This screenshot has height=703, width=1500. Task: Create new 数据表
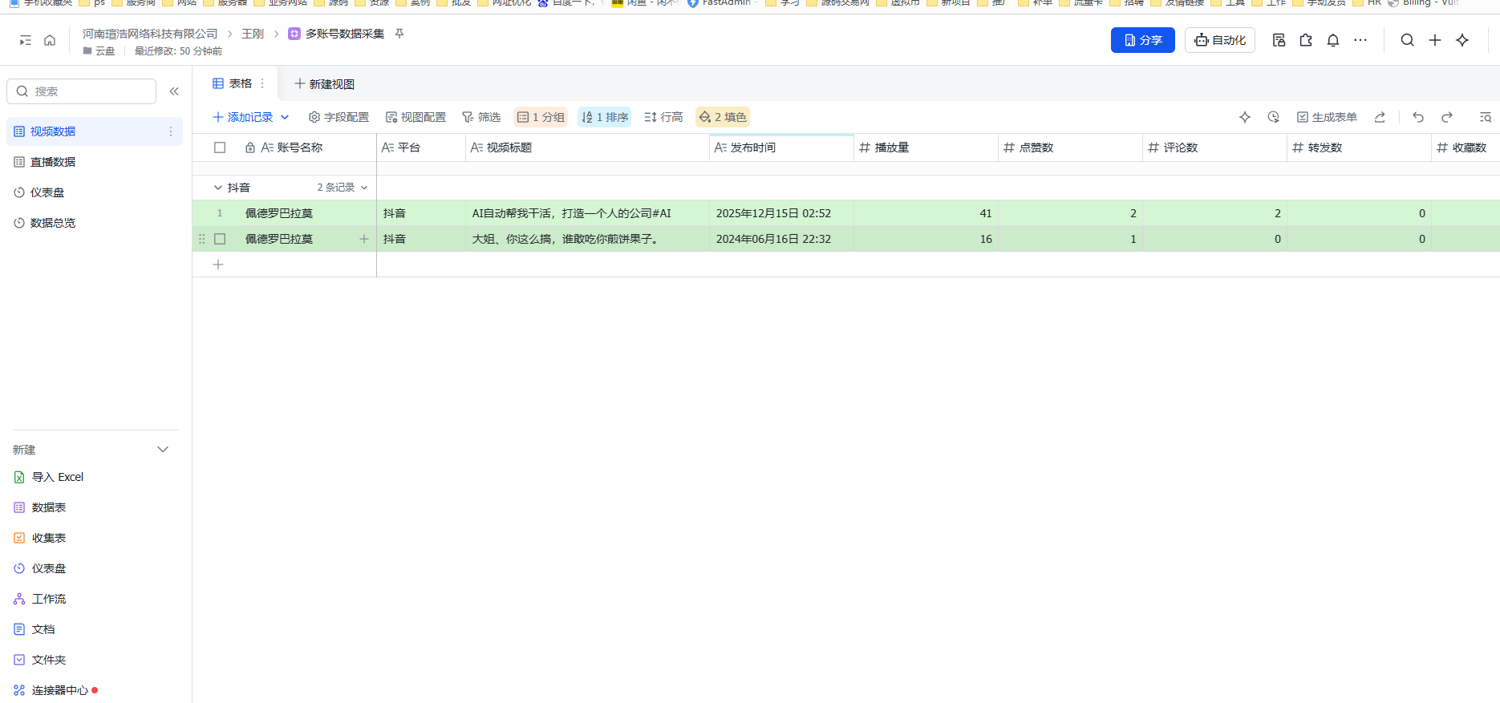point(40,507)
